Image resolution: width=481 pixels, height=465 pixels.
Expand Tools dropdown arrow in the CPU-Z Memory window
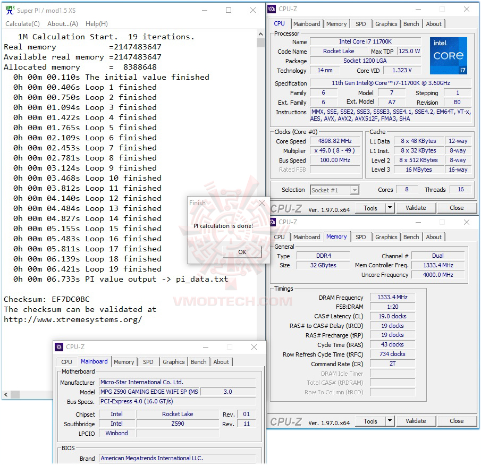coord(390,421)
